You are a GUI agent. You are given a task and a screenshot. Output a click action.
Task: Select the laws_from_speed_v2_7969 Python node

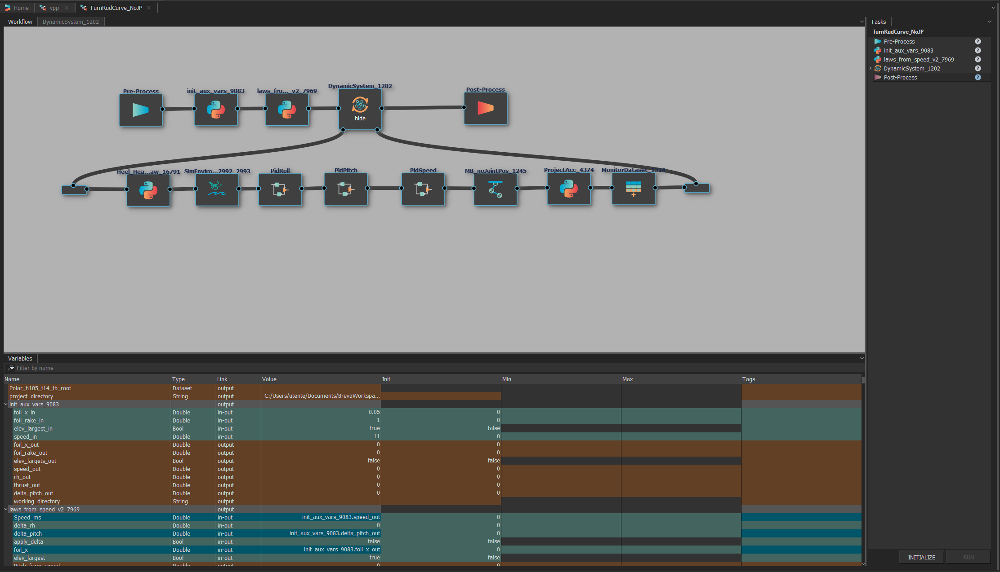click(x=287, y=110)
